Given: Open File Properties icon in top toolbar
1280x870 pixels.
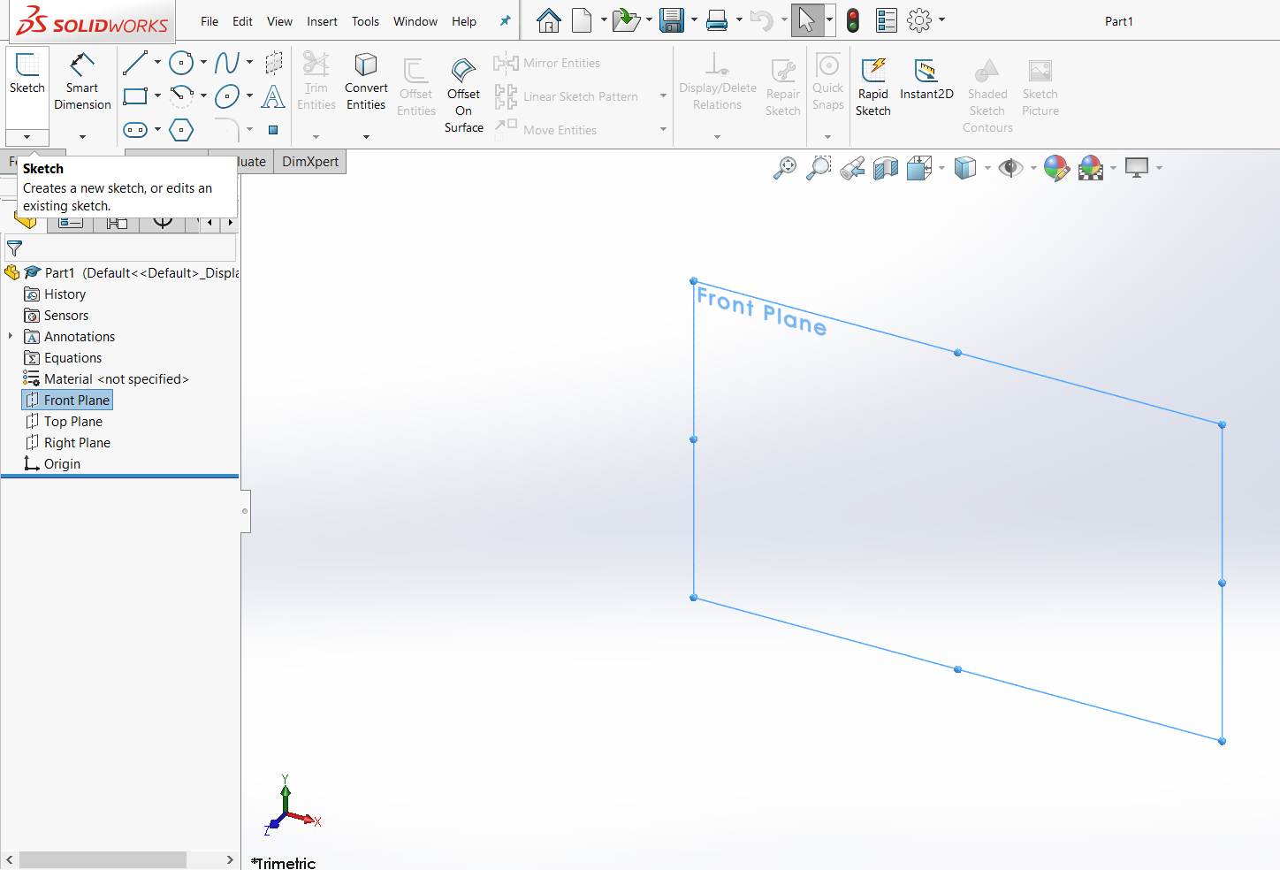Looking at the screenshot, I should 886,20.
